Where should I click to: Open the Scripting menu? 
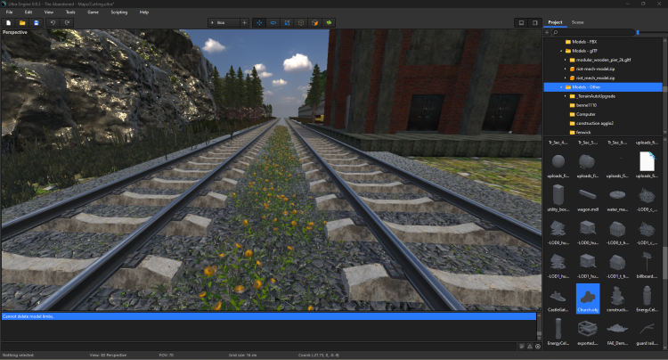[x=118, y=12]
